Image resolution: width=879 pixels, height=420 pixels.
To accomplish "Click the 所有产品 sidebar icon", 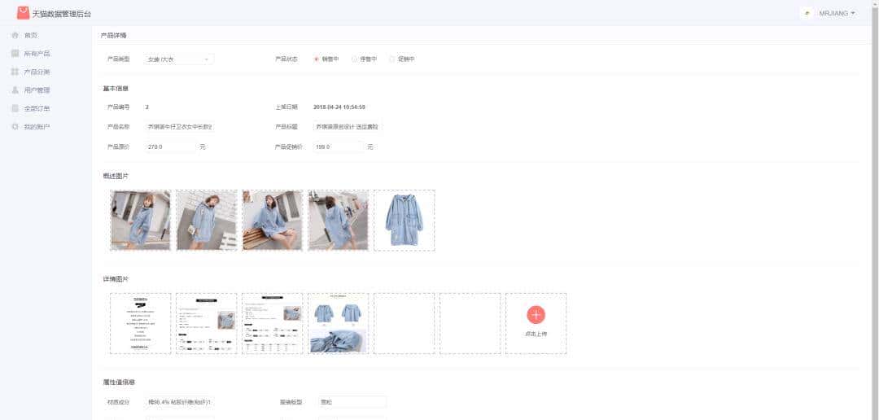I will 15,53.
